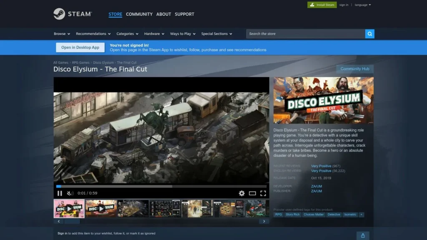Enter fullscreen video mode
This screenshot has width=427, height=240.
point(263,193)
